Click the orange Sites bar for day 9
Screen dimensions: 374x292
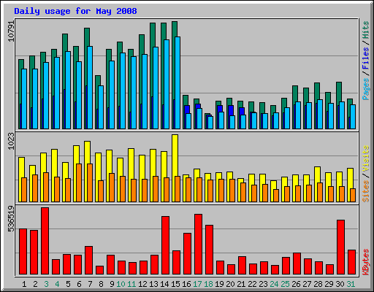tap(112, 188)
